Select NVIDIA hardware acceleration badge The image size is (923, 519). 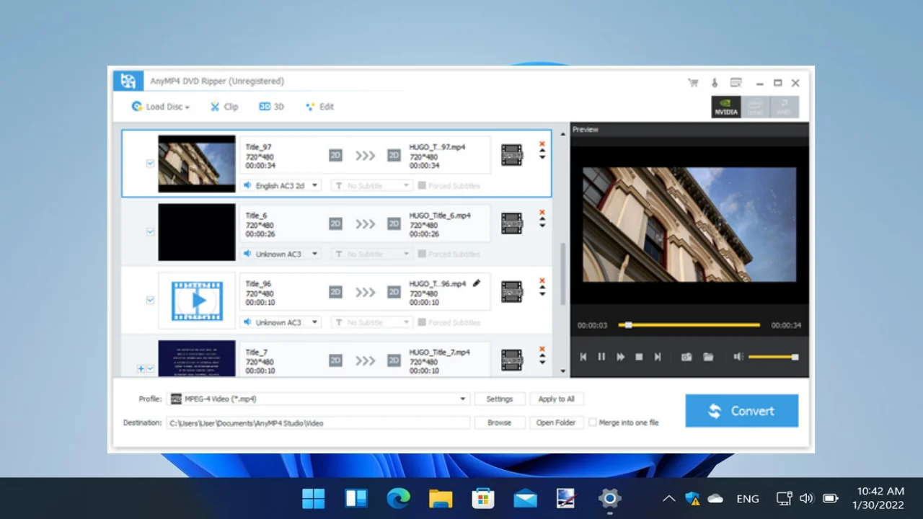[x=725, y=107]
